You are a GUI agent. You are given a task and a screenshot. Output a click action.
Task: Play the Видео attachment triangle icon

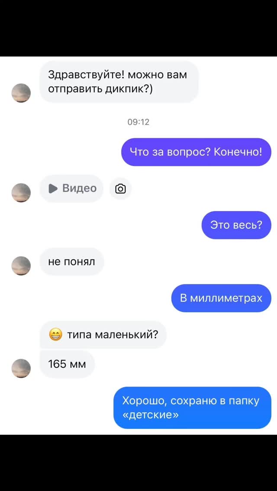point(53,188)
